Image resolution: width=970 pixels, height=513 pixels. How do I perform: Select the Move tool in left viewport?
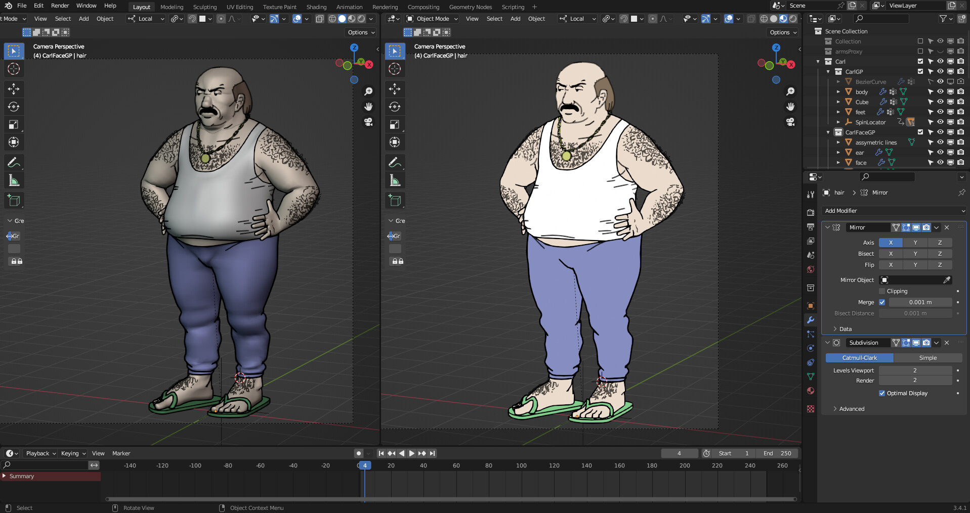14,89
